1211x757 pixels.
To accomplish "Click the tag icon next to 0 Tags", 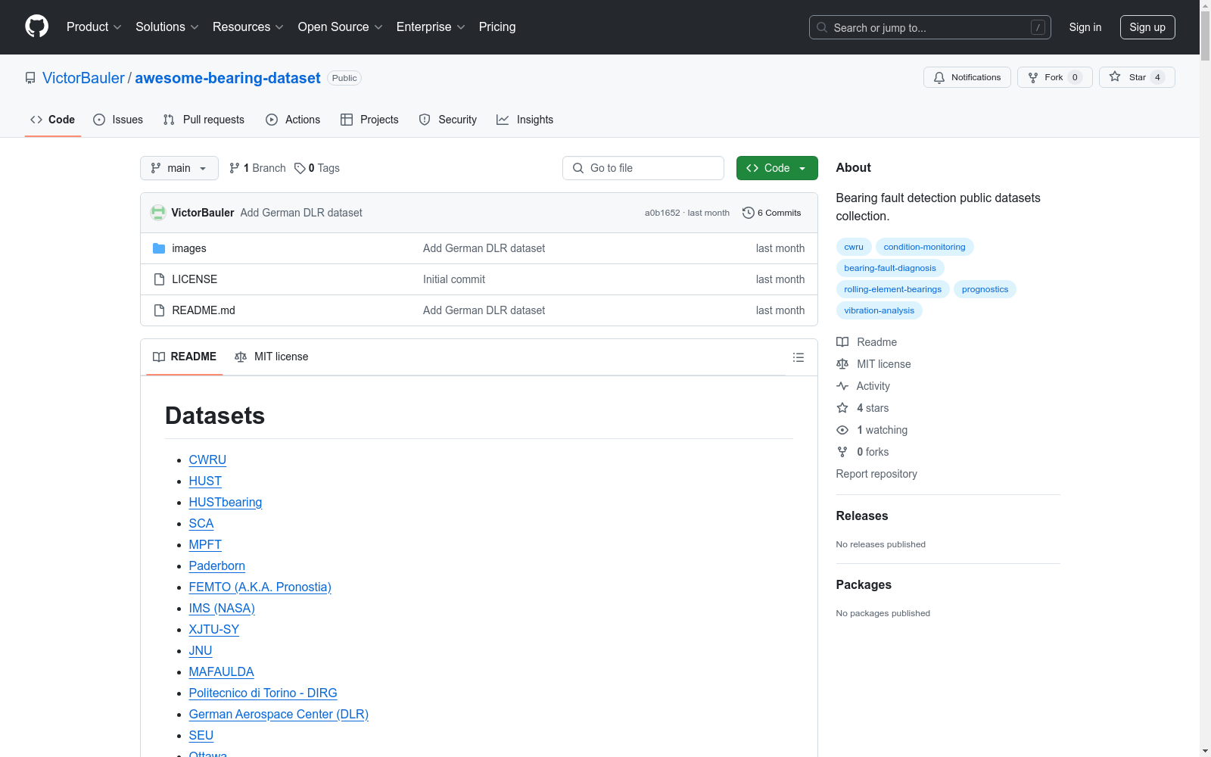I will click(x=300, y=168).
